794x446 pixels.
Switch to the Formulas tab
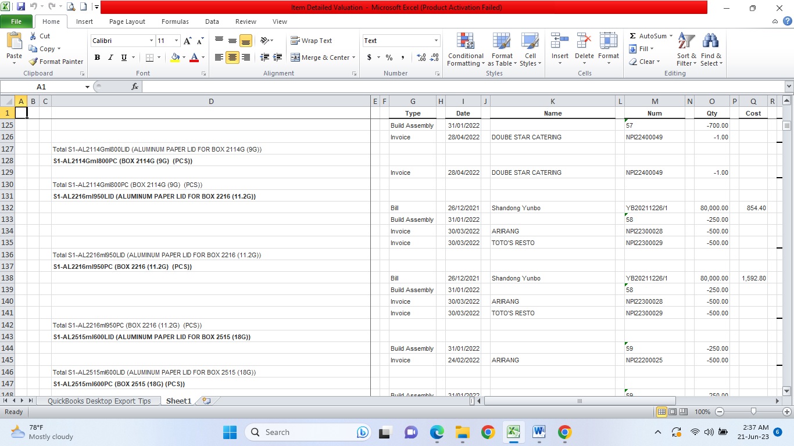(175, 21)
